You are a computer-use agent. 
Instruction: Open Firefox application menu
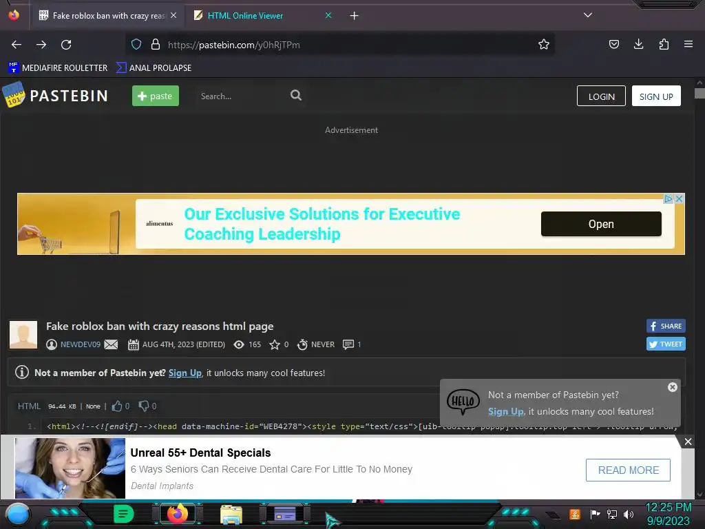click(x=688, y=44)
